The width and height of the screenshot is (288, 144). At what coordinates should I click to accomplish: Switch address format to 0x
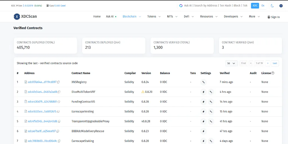pyautogui.click(x=263, y=6)
